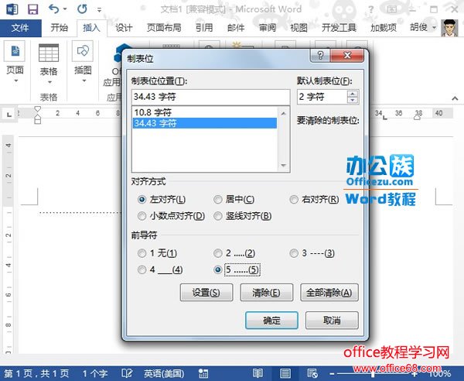The width and height of the screenshot is (464, 381).
Task: Switch to the 邮件 tab
Action: pos(236,28)
